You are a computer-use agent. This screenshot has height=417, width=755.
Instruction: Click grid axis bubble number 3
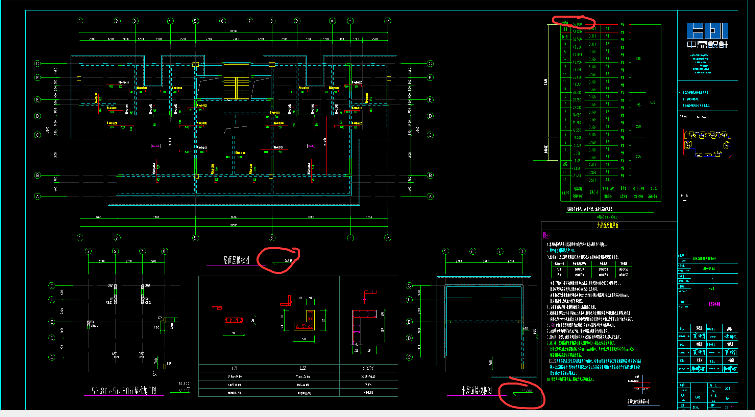pyautogui.click(x=135, y=21)
